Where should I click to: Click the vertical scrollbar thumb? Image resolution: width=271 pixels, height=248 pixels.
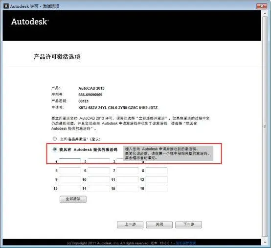tap(265, 126)
